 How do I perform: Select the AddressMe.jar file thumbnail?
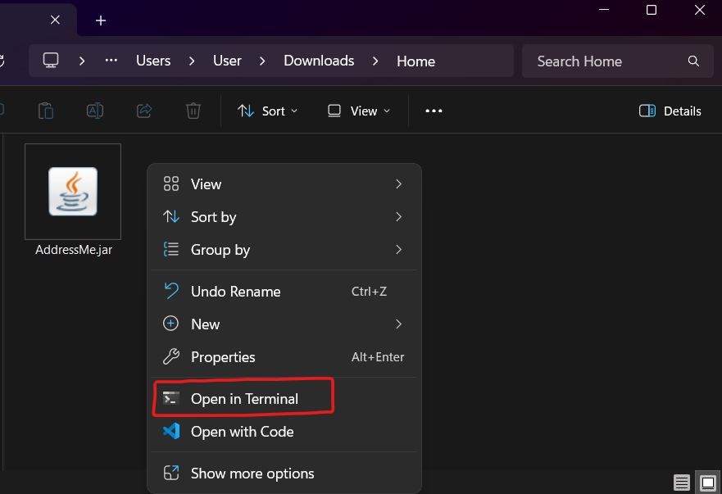click(72, 191)
